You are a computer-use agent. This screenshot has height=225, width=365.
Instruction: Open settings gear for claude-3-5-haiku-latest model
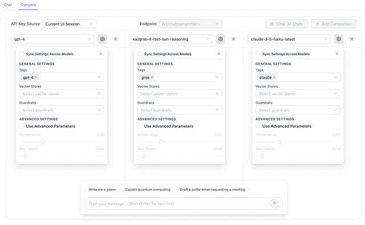[x=338, y=39]
